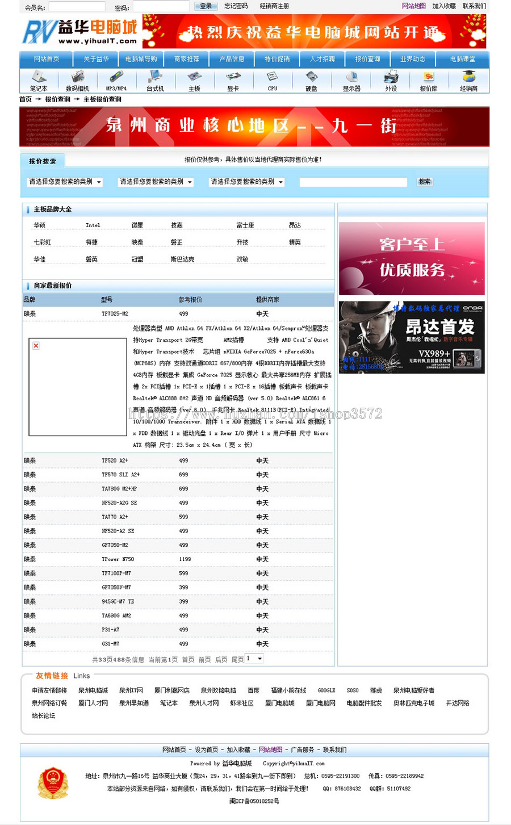Screen dimensions: 511x825
Task: Select the 硬盘 hard drive category icon
Action: (x=312, y=79)
